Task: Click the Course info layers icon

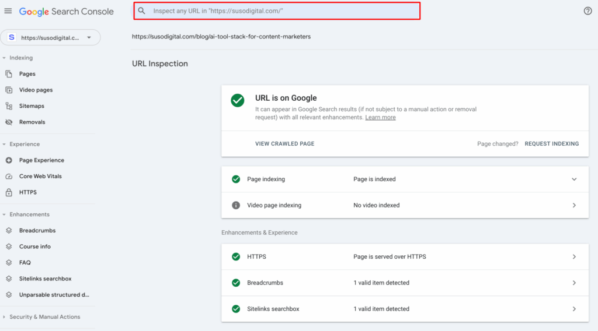Action: click(x=9, y=247)
